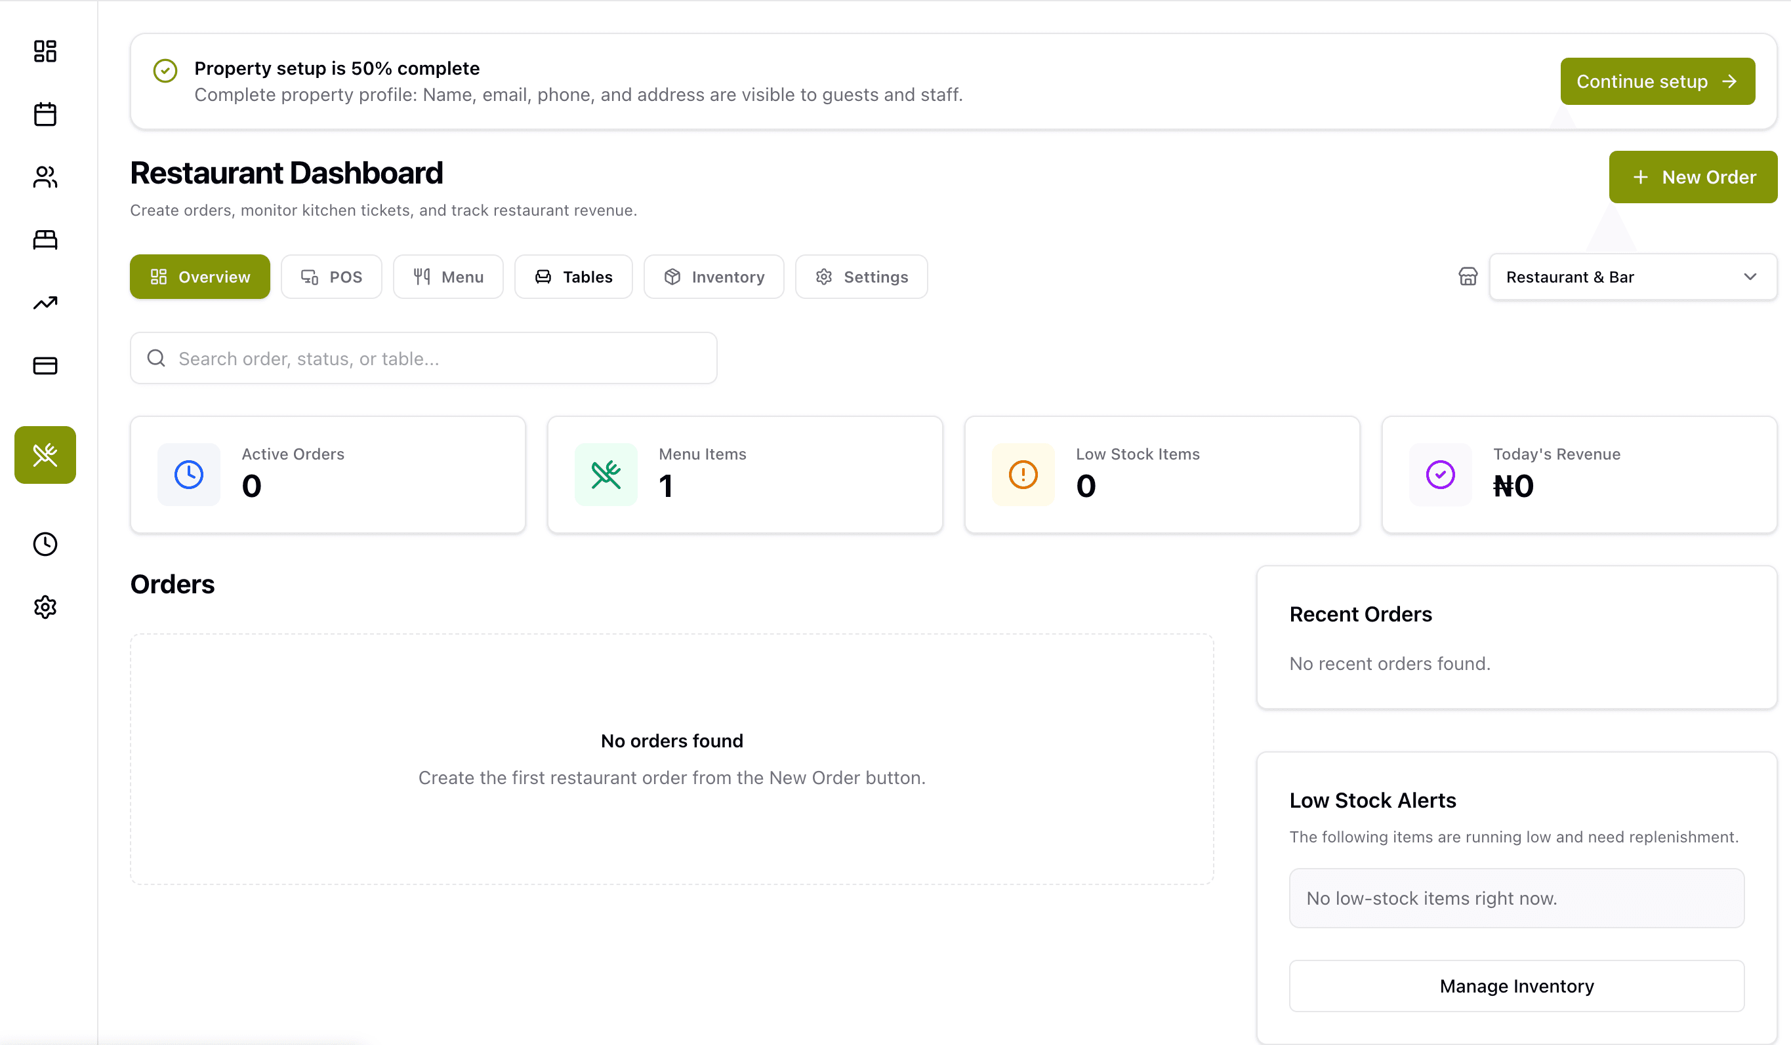1791x1045 pixels.
Task: Click the storefront icon beside outlet selector
Action: coord(1468,277)
